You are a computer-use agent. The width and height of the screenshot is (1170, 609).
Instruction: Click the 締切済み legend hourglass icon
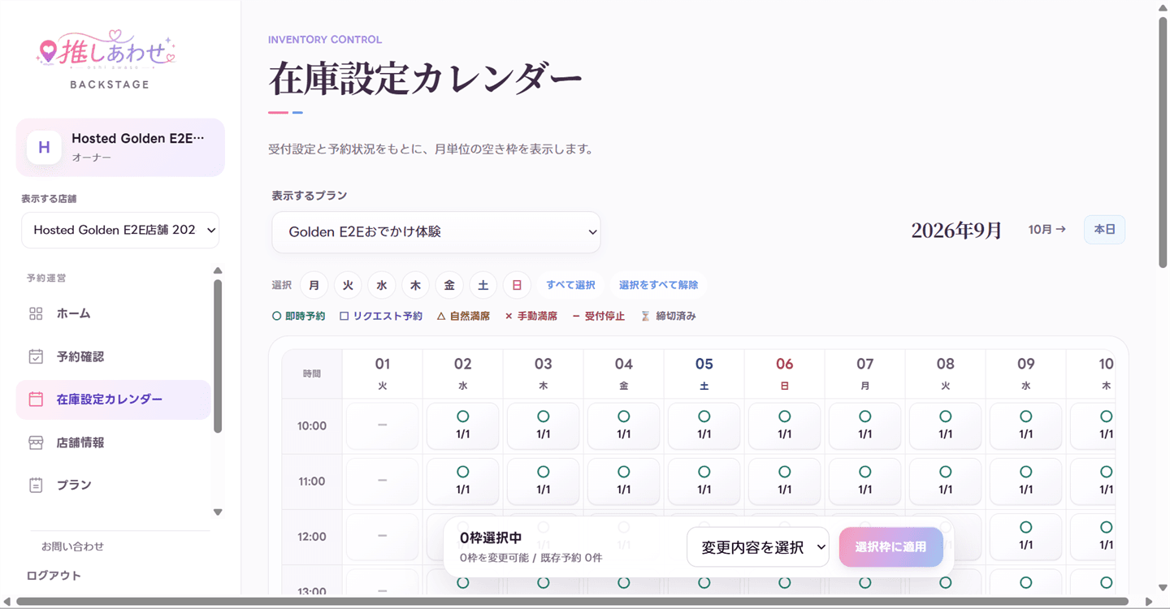click(646, 316)
